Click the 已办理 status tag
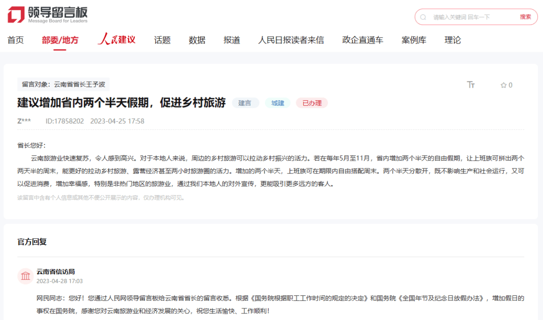543x320 pixels. (312, 103)
